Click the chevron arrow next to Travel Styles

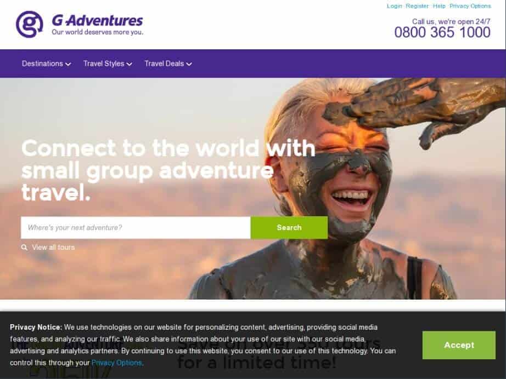pyautogui.click(x=129, y=64)
